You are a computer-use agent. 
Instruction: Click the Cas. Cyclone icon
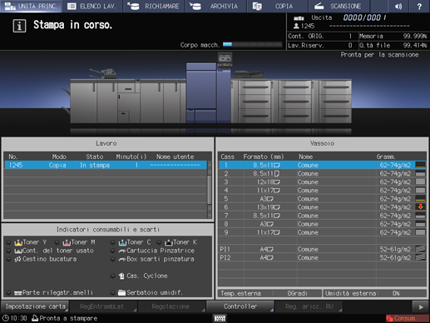121,276
